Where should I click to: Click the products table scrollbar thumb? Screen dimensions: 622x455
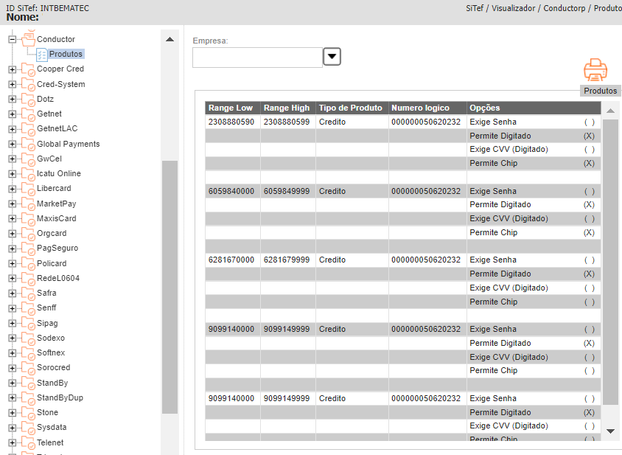(610, 262)
